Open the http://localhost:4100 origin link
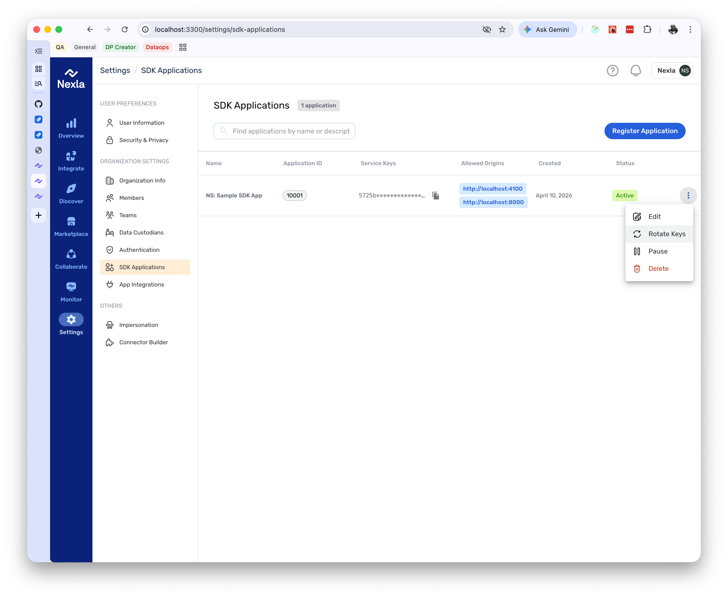 click(492, 189)
